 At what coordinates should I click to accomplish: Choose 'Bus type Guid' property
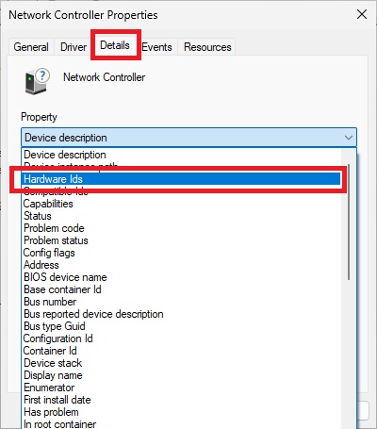coord(182,326)
